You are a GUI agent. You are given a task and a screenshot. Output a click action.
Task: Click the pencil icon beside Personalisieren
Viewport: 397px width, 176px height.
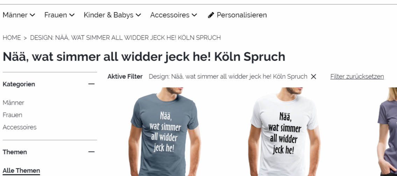[211, 15]
